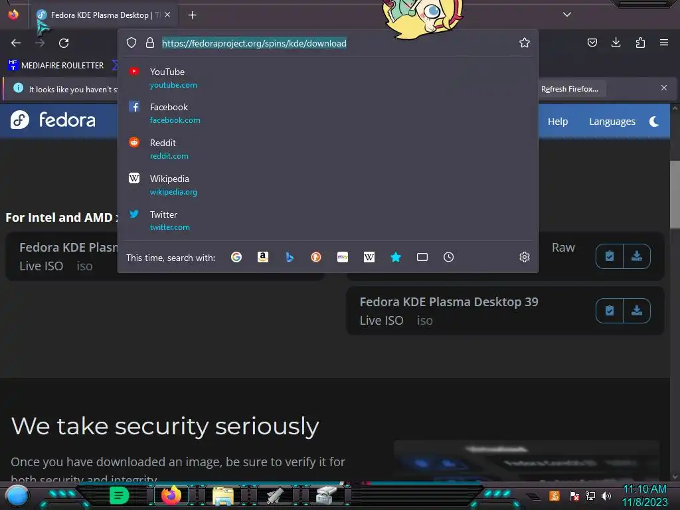The image size is (680, 510).
Task: Reload the page with the refresh icon
Action: click(64, 43)
